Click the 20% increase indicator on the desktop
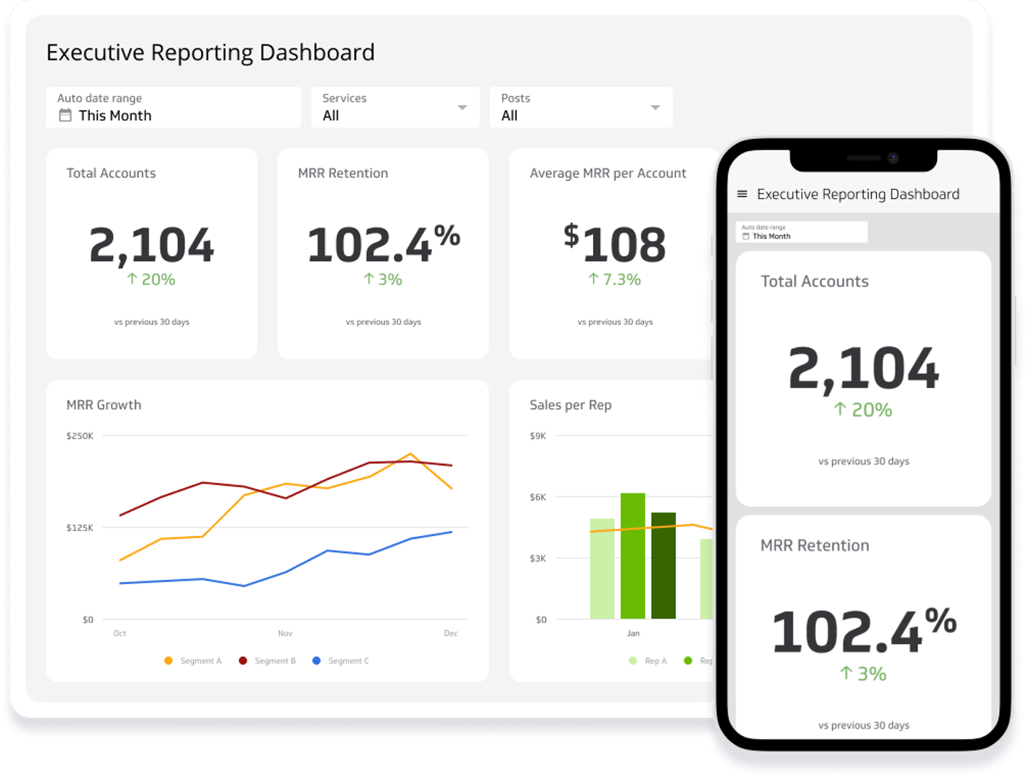 pos(151,279)
